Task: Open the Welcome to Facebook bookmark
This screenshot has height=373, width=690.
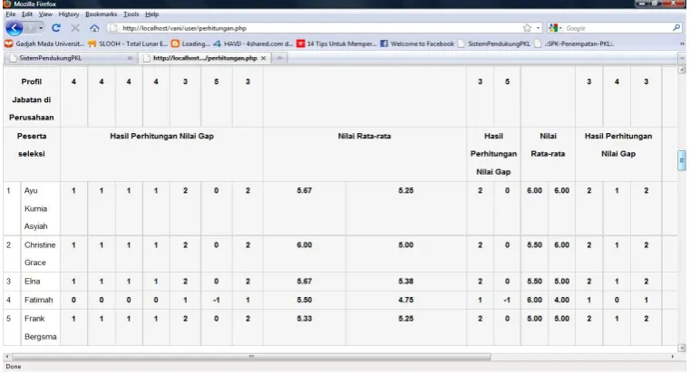Action: click(x=417, y=43)
